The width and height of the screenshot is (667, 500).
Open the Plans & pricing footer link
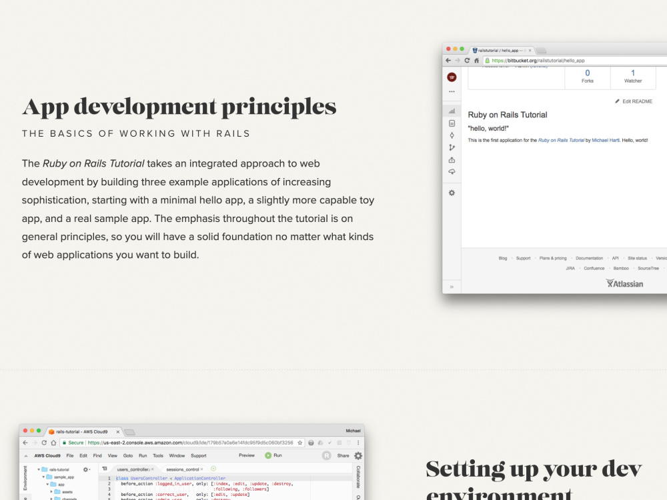pyautogui.click(x=553, y=258)
